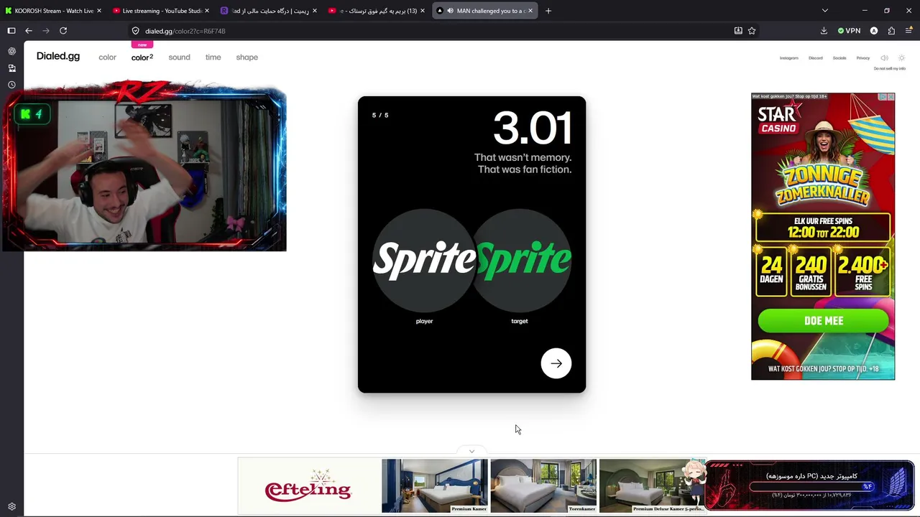Open the site security shield icon
The image size is (920, 517).
point(135,31)
